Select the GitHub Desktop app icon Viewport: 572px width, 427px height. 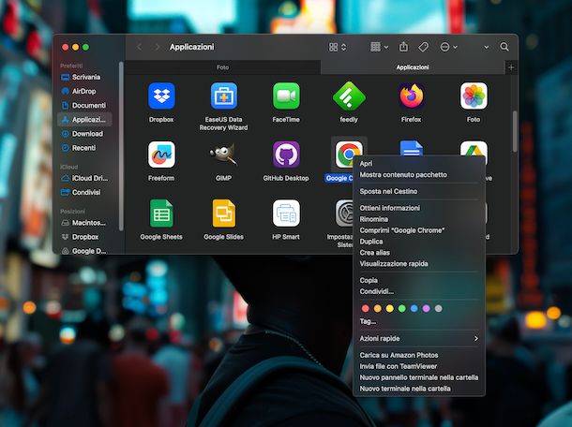286,155
